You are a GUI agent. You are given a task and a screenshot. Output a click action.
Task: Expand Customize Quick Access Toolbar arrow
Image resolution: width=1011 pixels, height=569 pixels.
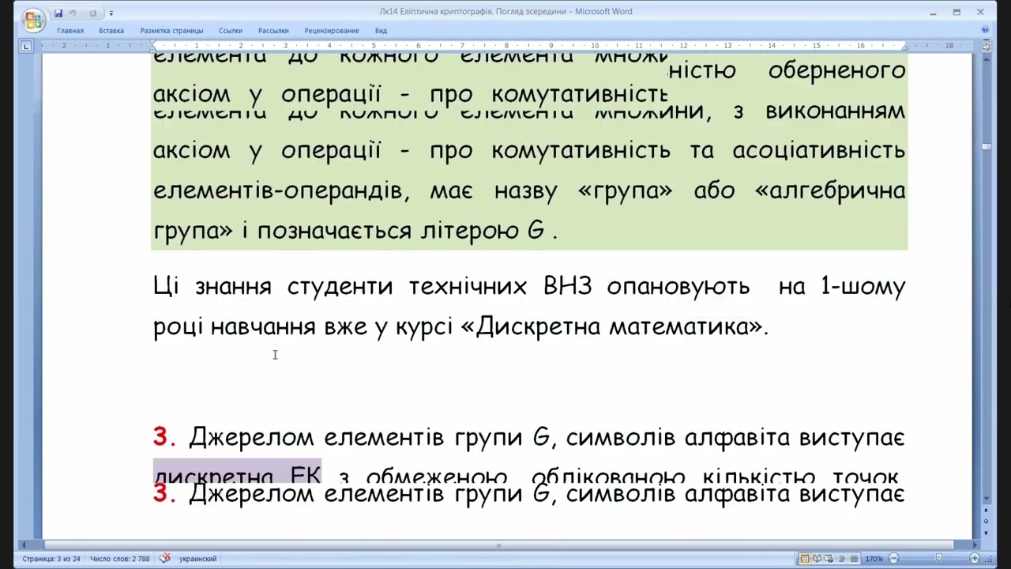(x=111, y=13)
